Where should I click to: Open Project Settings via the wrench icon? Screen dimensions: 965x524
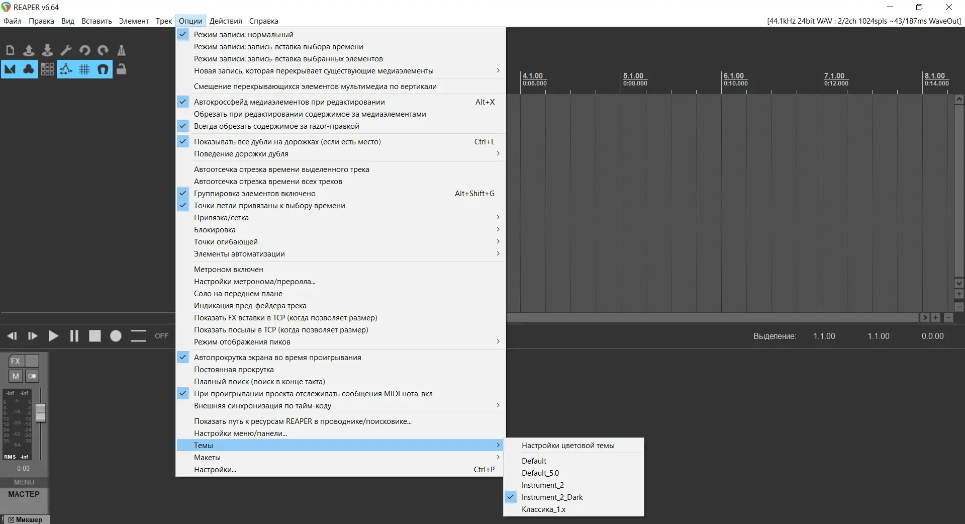point(66,50)
